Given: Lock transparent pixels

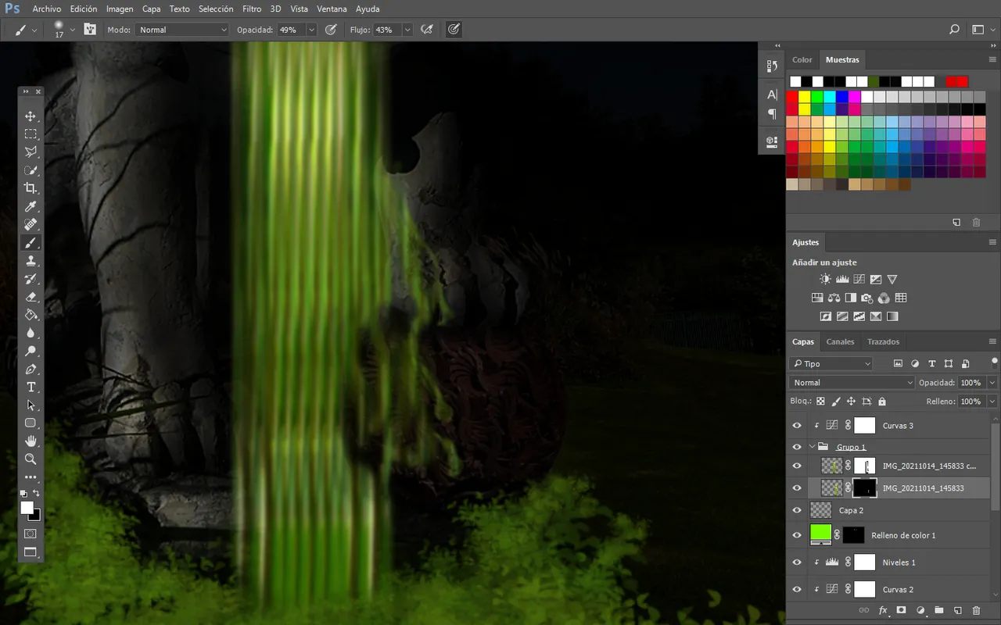Looking at the screenshot, I should [x=820, y=402].
